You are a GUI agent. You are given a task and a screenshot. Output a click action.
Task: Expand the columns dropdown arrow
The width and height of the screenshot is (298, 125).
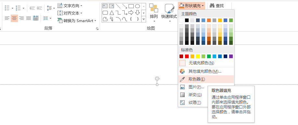50,18
